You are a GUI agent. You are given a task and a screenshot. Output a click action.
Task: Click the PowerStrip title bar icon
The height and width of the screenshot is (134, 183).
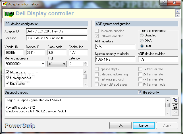coord(5,4)
